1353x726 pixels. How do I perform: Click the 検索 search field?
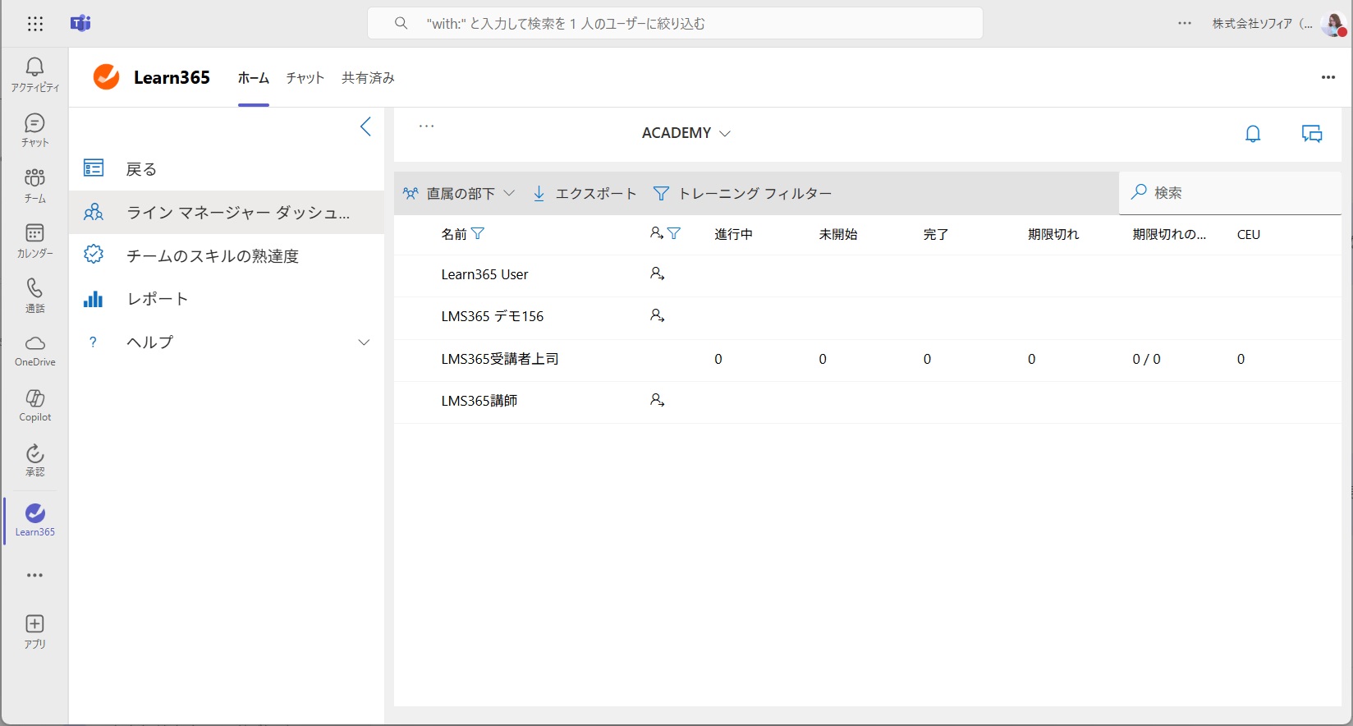(x=1230, y=193)
